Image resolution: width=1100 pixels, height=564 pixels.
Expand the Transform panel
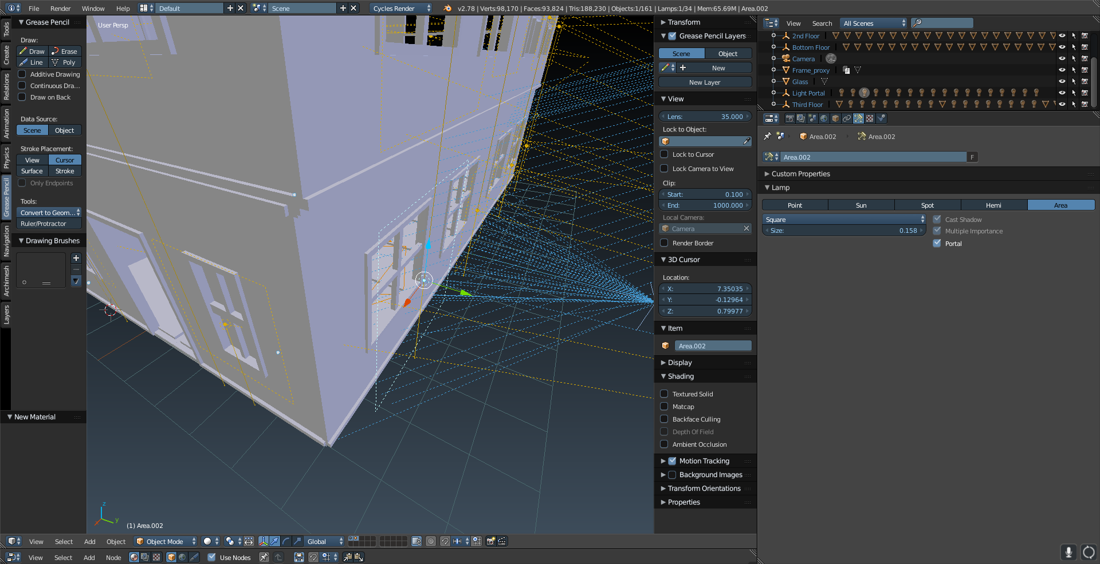(x=683, y=22)
